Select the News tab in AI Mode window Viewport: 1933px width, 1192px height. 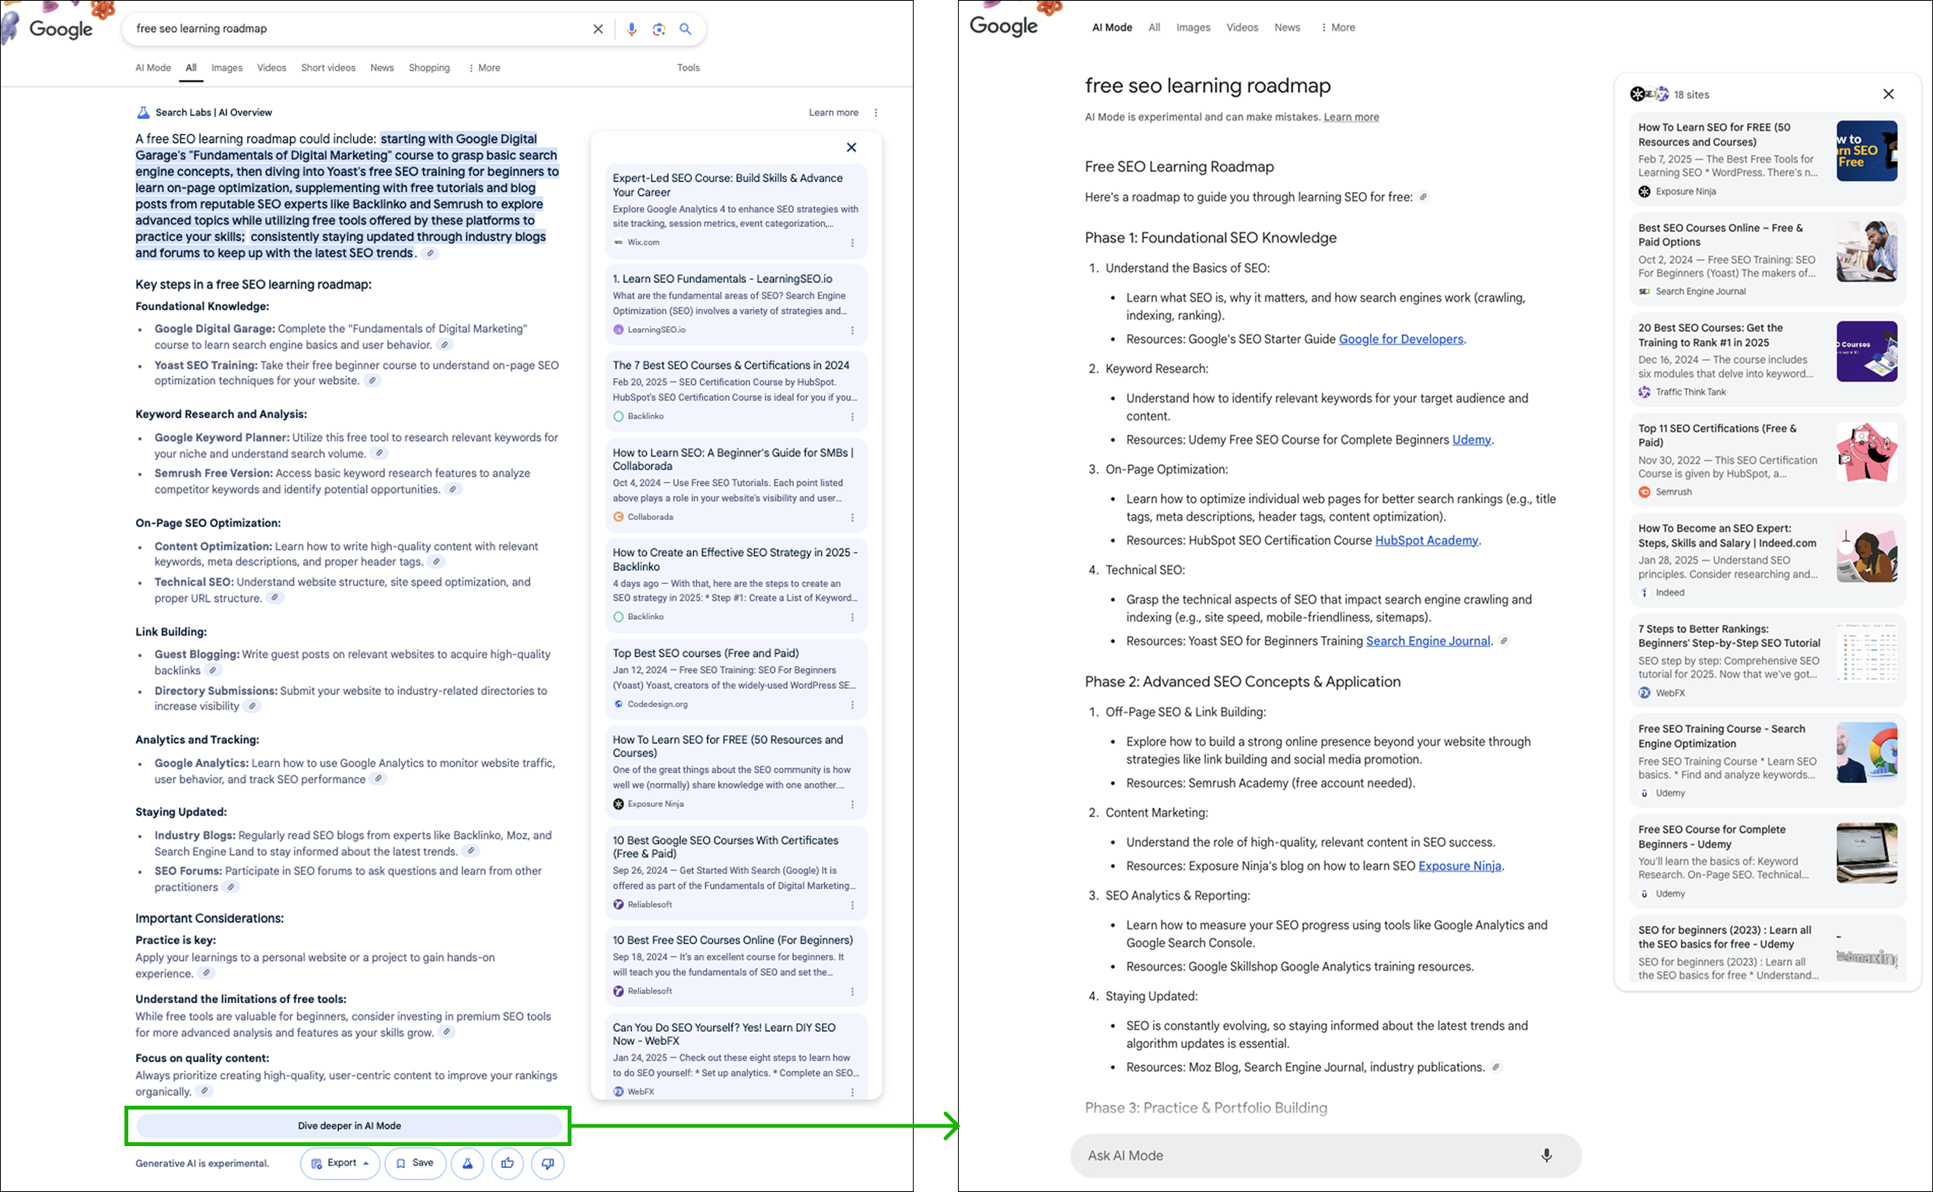pyautogui.click(x=1288, y=27)
